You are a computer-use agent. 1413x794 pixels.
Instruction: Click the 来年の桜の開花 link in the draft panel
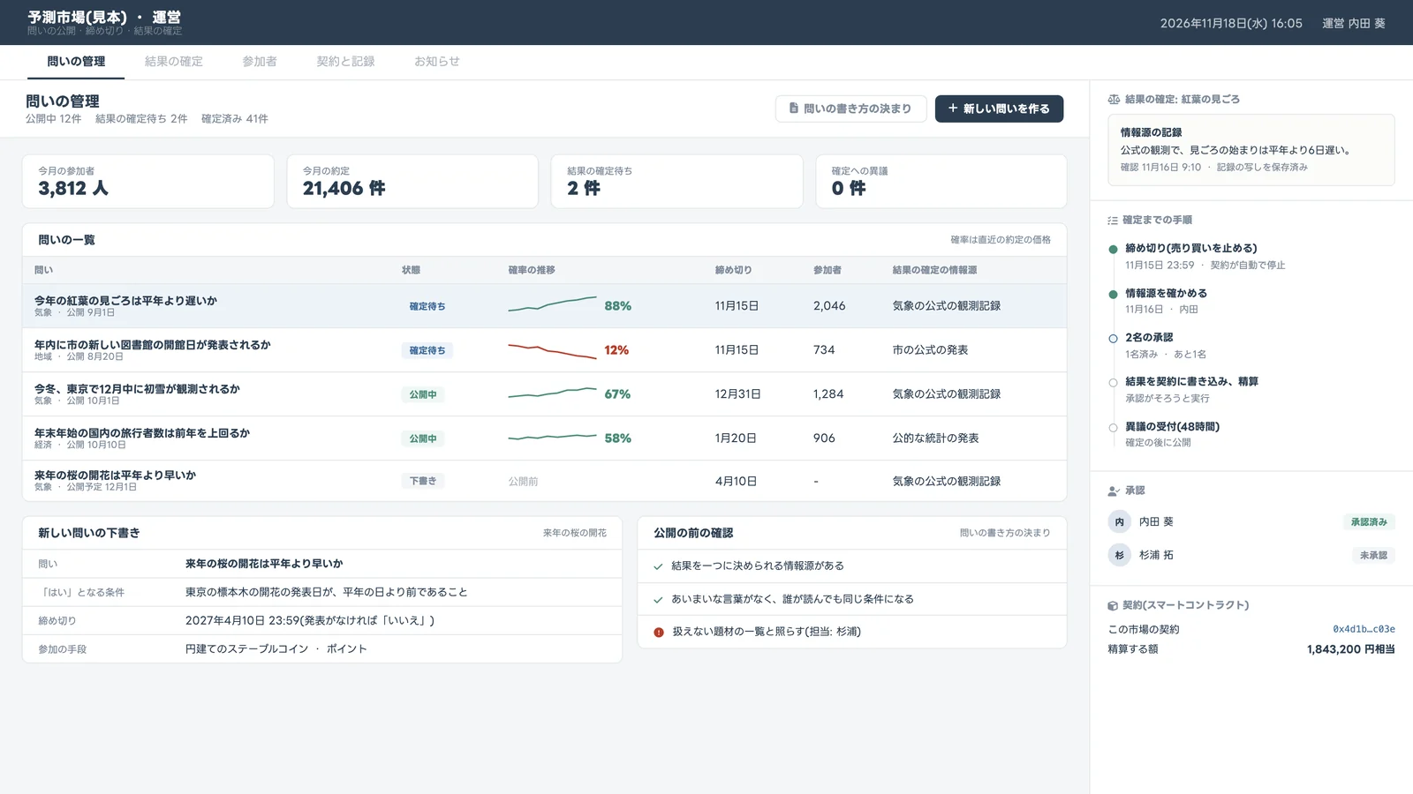point(575,533)
